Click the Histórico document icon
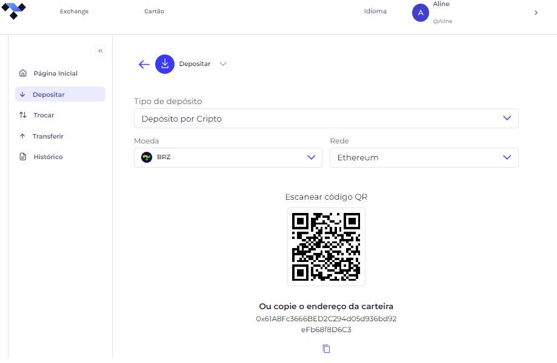Screen dimensions: 557x363 [23, 157]
